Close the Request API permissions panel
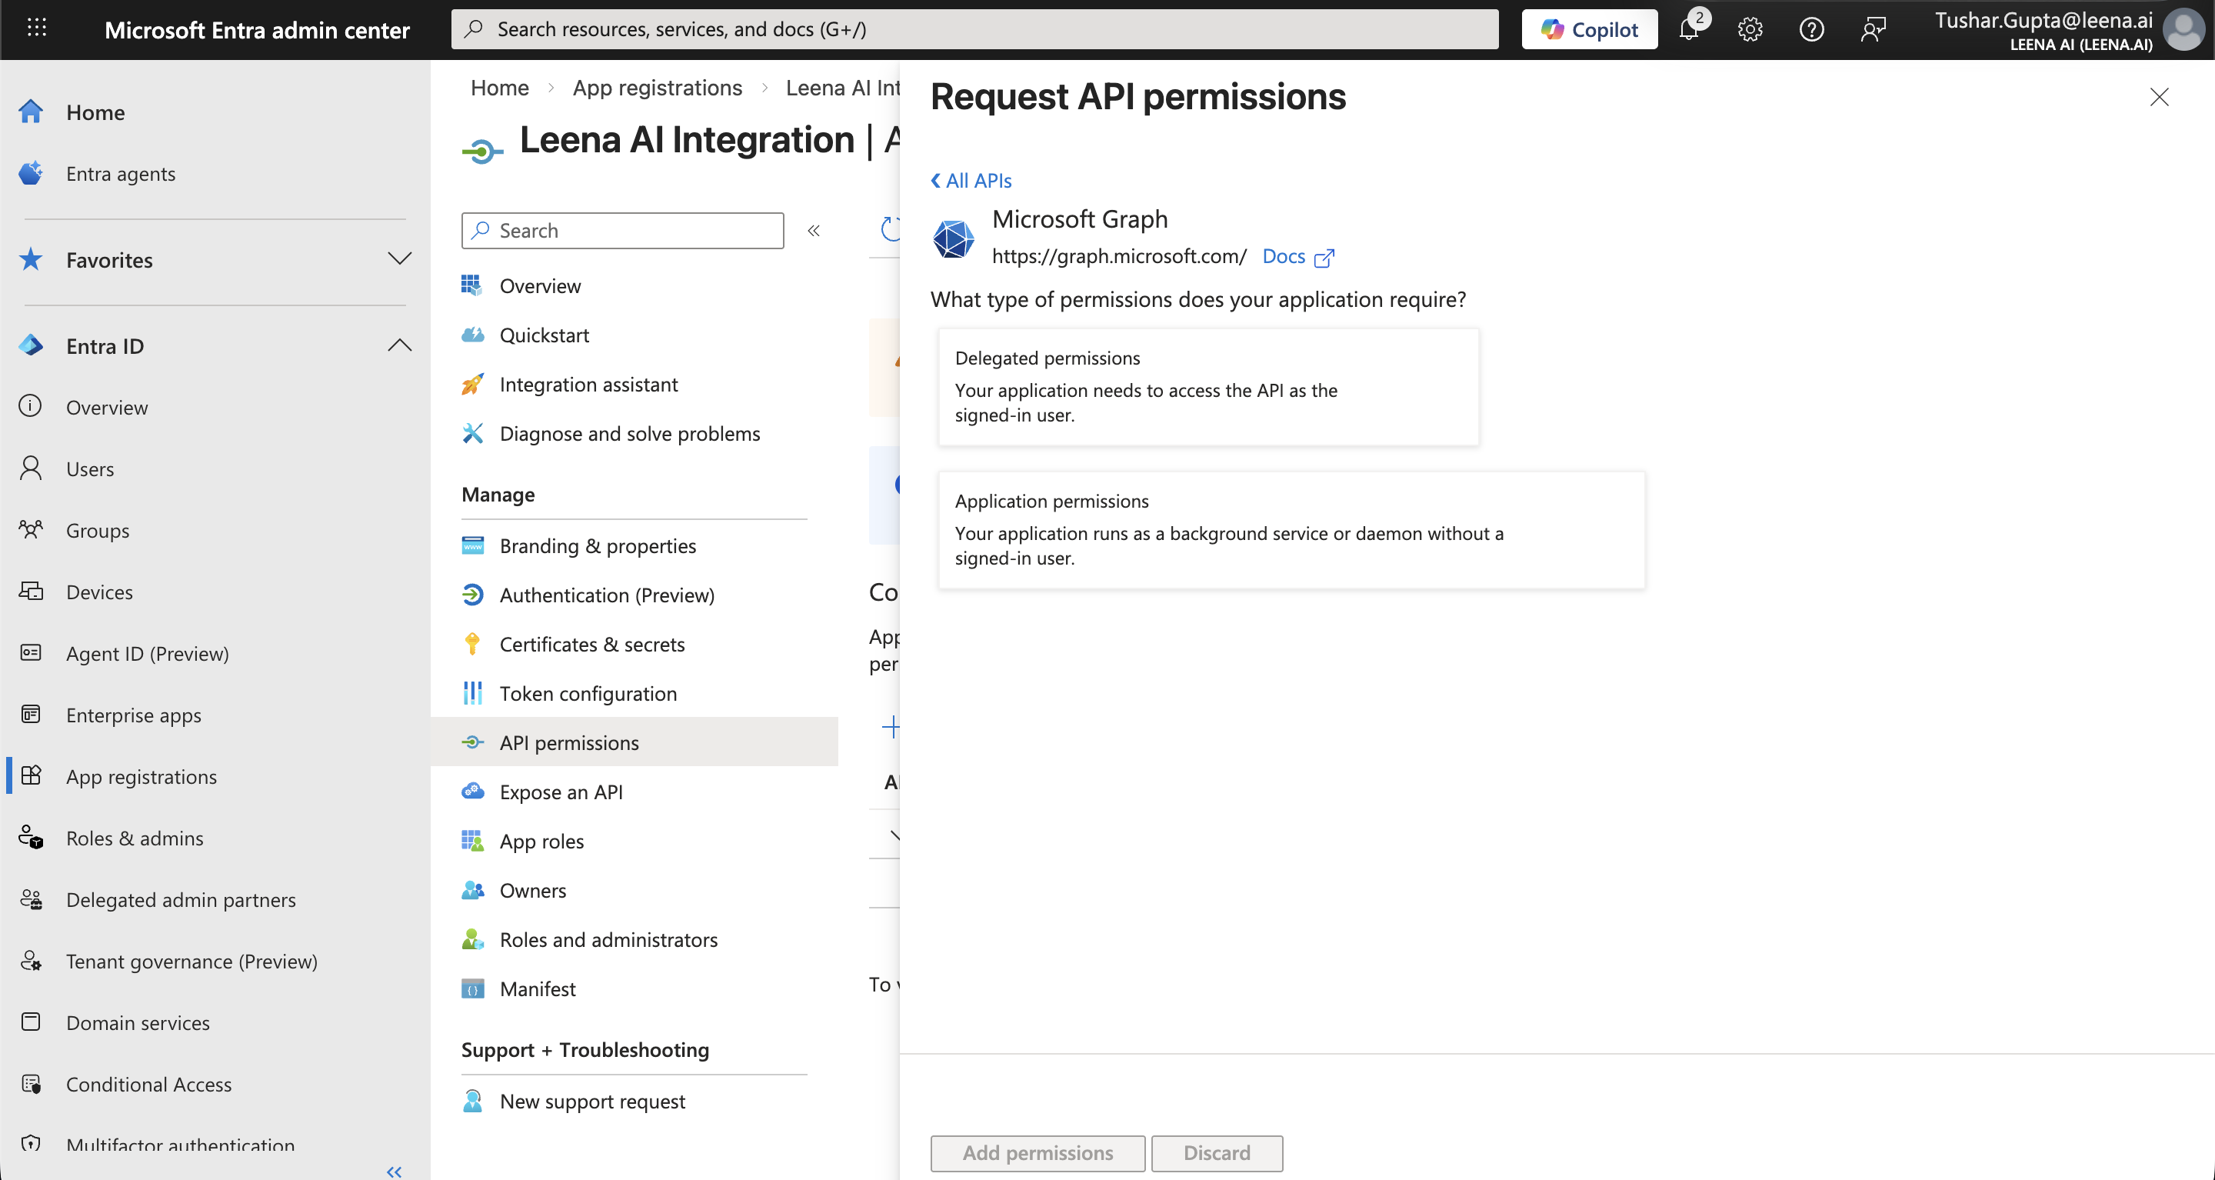The height and width of the screenshot is (1180, 2215). point(2158,96)
